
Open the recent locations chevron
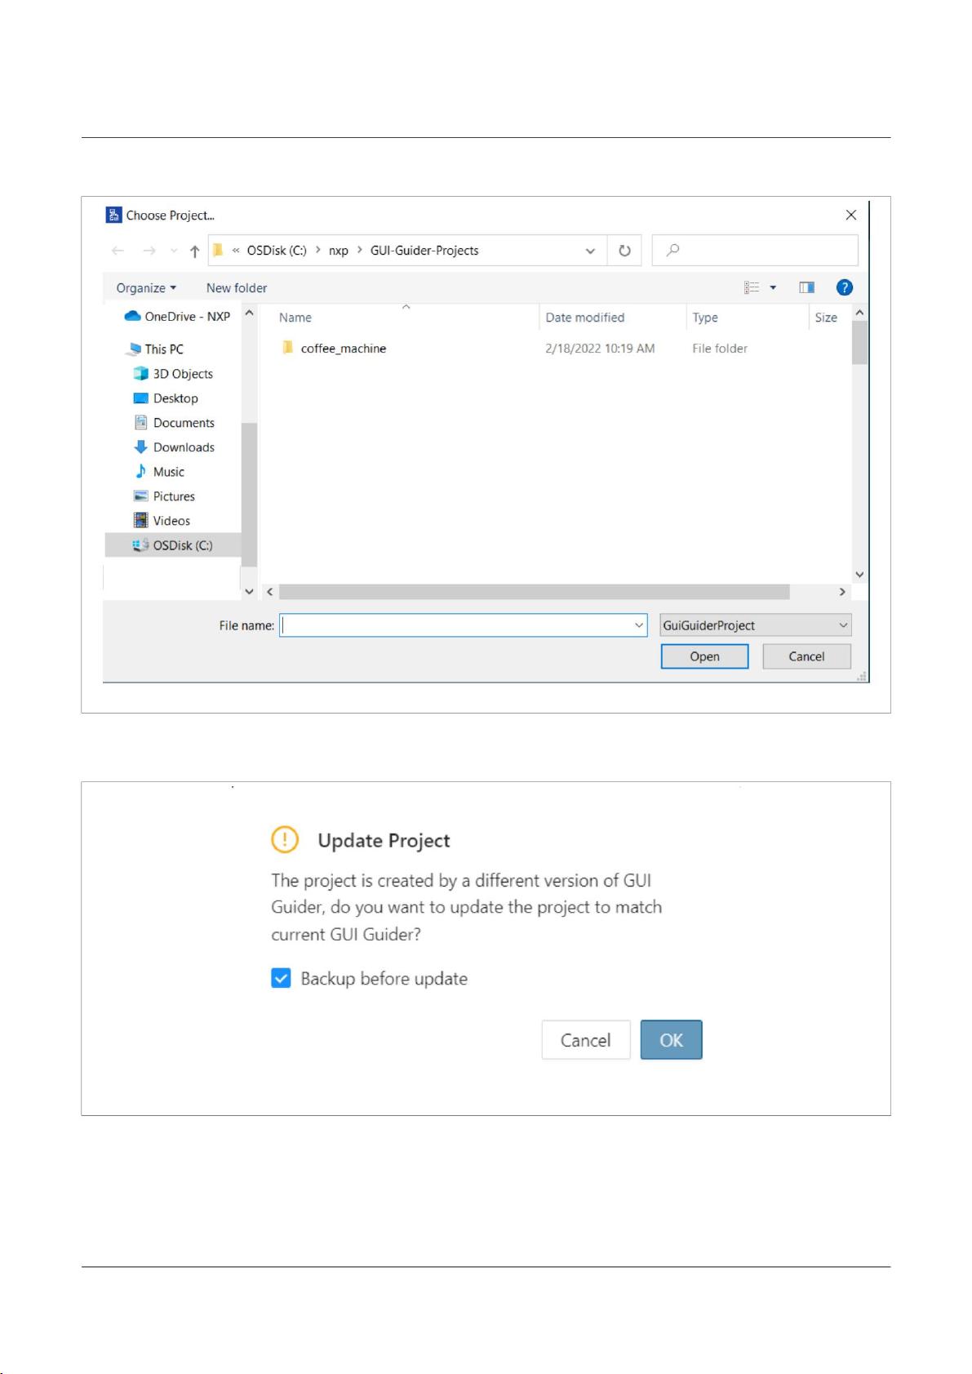pyautogui.click(x=174, y=251)
